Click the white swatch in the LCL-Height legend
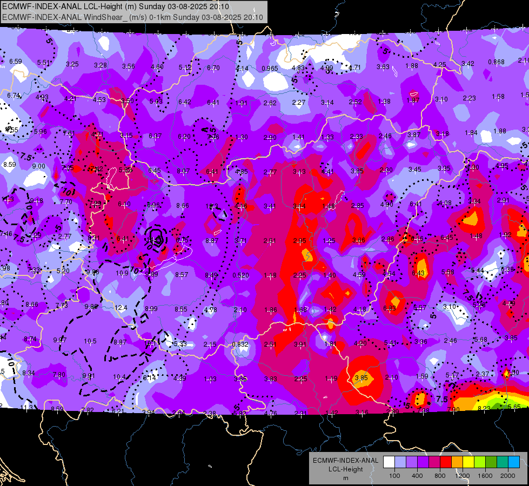The width and height of the screenshot is (529, 486). click(389, 462)
